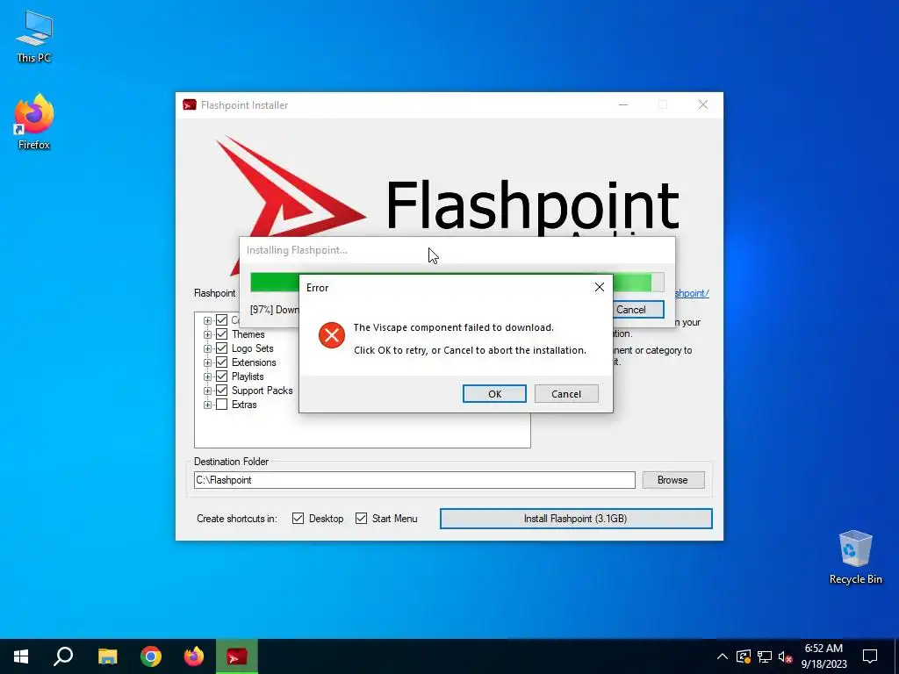Click the red Flashpoint arrow logo

(291, 186)
